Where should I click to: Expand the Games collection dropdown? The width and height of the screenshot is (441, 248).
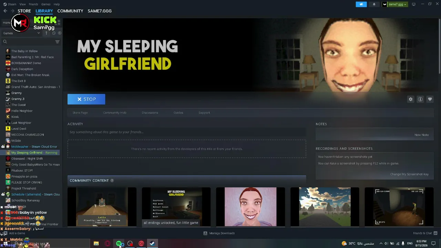(22, 33)
